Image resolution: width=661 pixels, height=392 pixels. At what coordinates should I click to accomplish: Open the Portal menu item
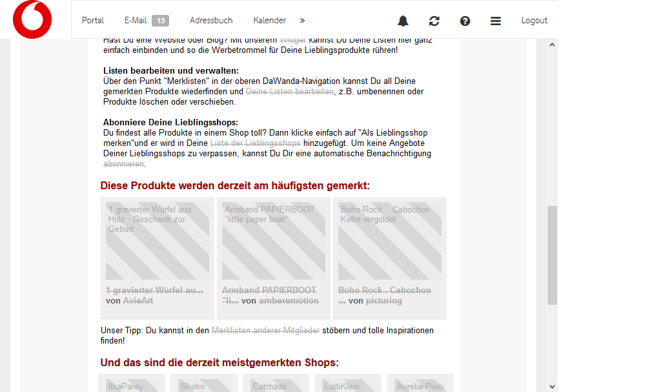click(x=93, y=20)
